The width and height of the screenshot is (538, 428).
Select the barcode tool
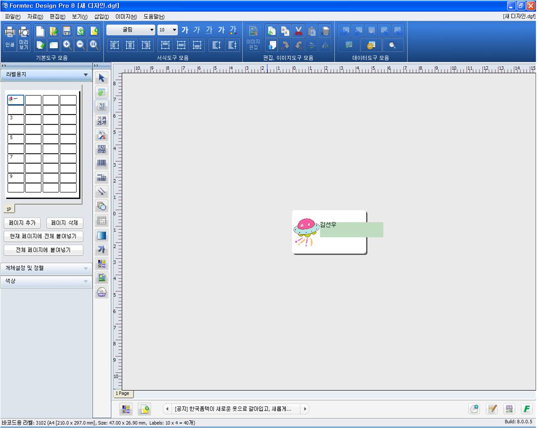pyautogui.click(x=102, y=163)
